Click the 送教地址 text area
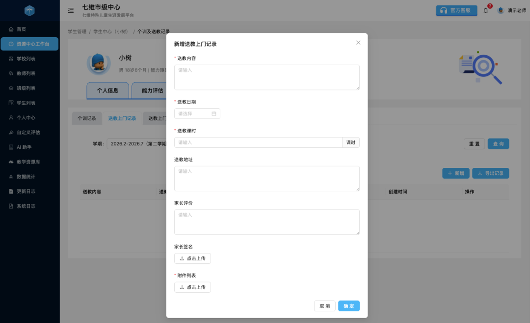This screenshot has height=323, width=530. (x=266, y=178)
